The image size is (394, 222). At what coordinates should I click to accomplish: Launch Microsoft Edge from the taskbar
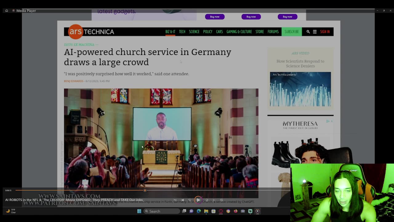[199, 211]
